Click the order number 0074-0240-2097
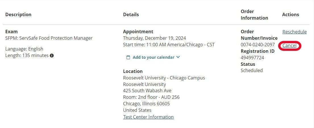The width and height of the screenshot is (314, 128). [x=258, y=45]
